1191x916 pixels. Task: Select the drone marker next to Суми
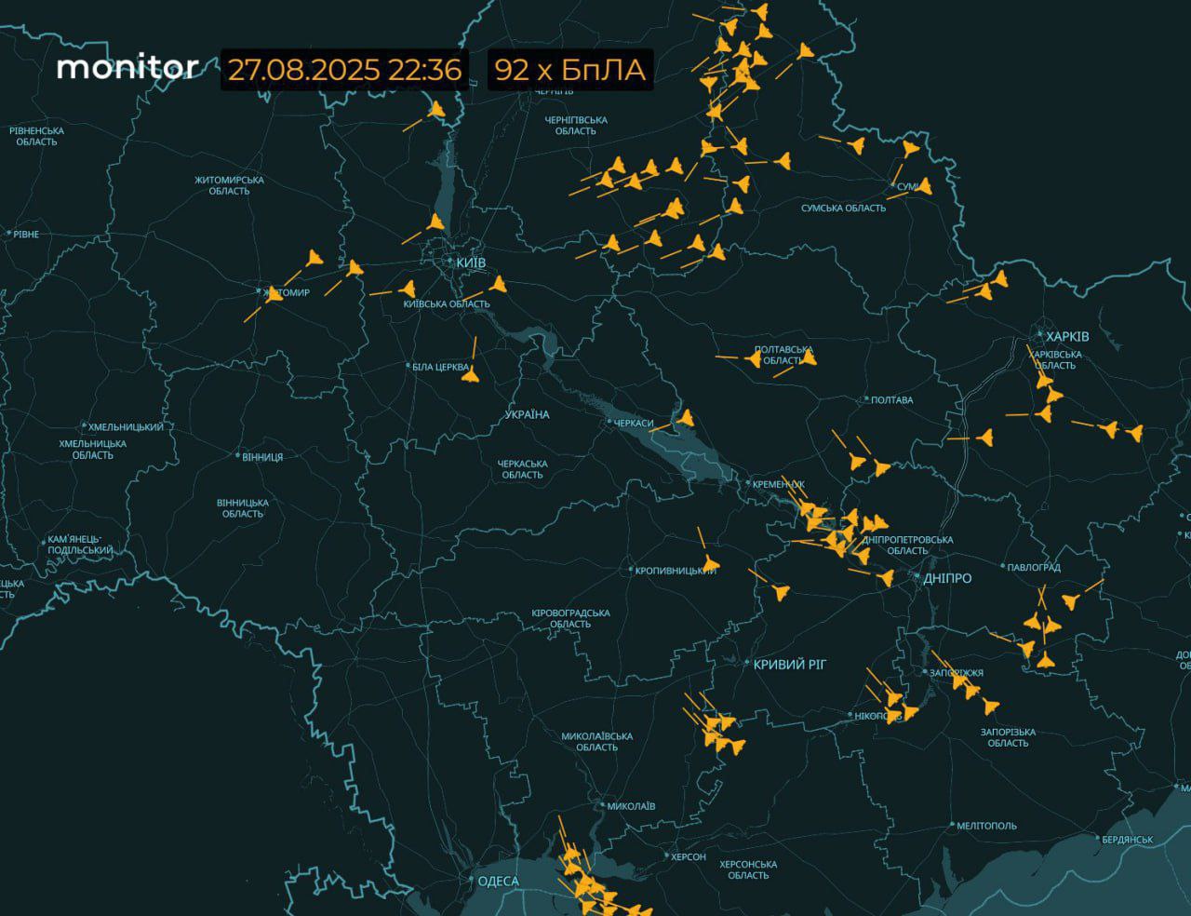(924, 185)
